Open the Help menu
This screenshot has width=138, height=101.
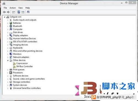pos(28,8)
